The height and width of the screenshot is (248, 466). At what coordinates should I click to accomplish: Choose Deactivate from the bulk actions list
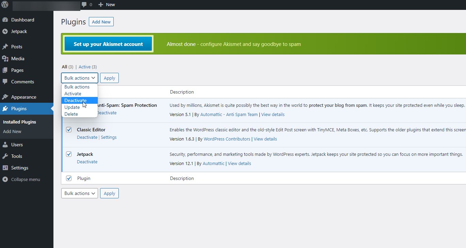(75, 100)
